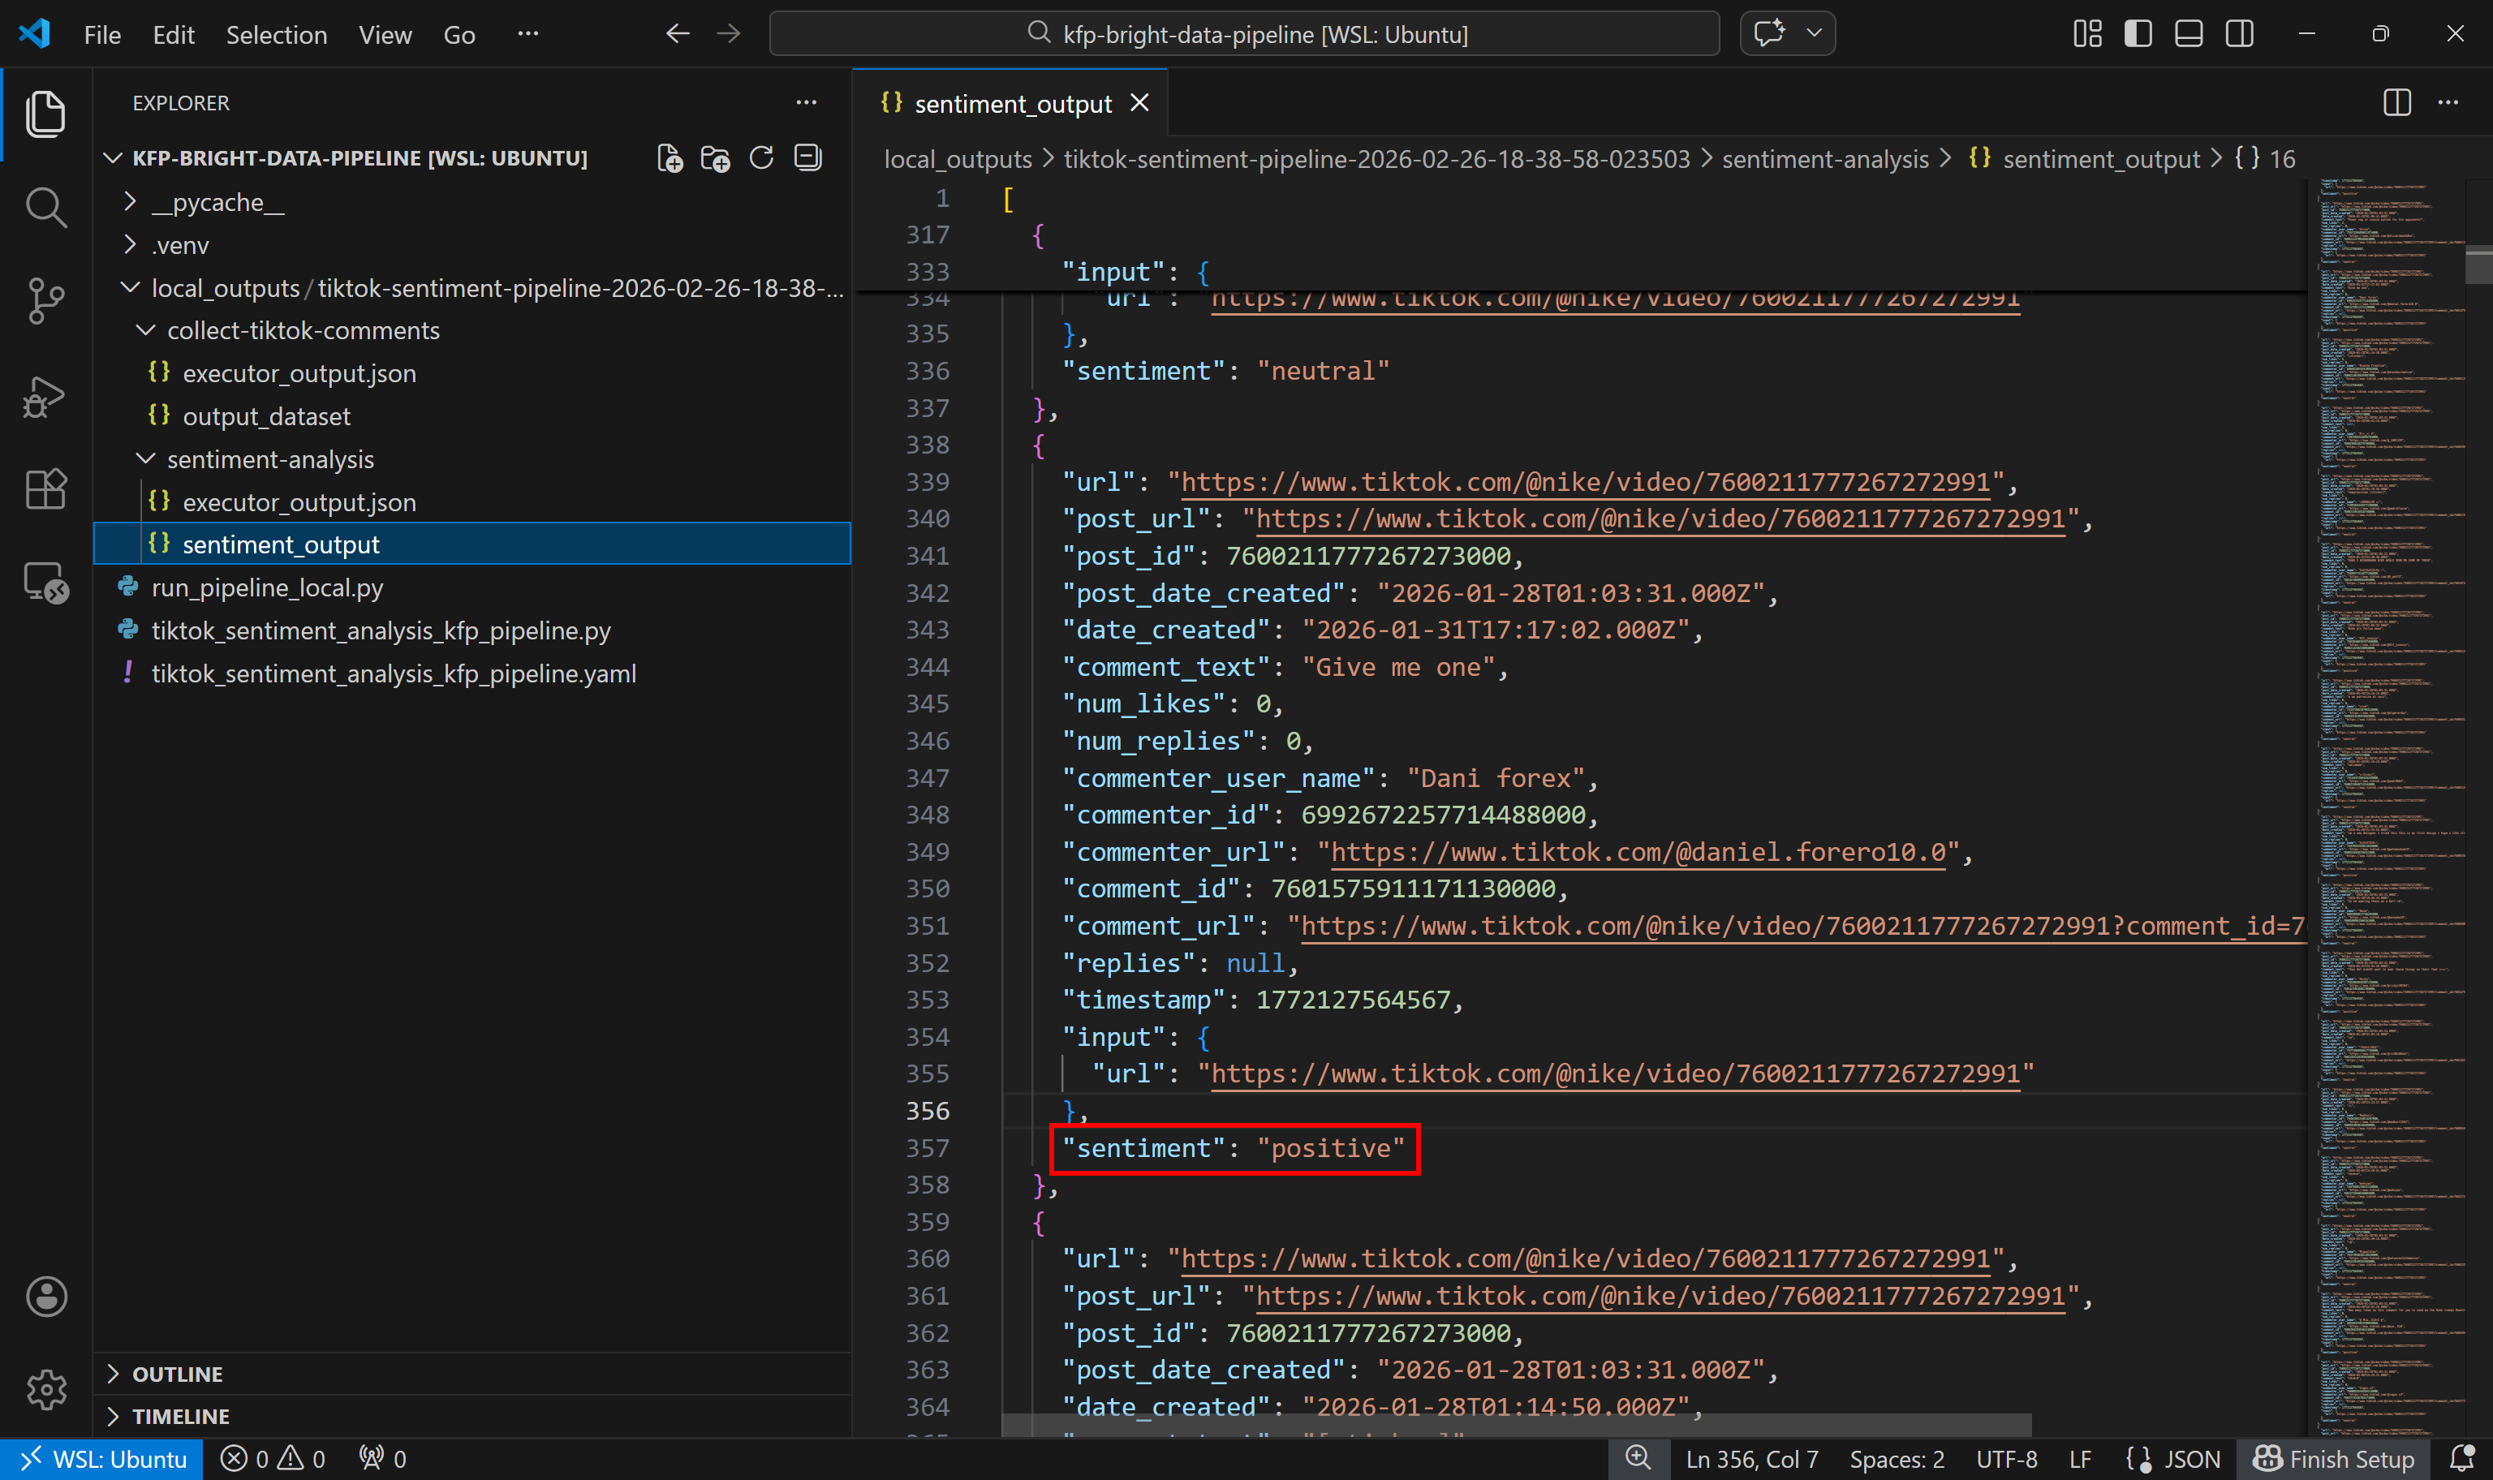Open the Go menu
The width and height of the screenshot is (2493, 1480).
click(x=458, y=34)
